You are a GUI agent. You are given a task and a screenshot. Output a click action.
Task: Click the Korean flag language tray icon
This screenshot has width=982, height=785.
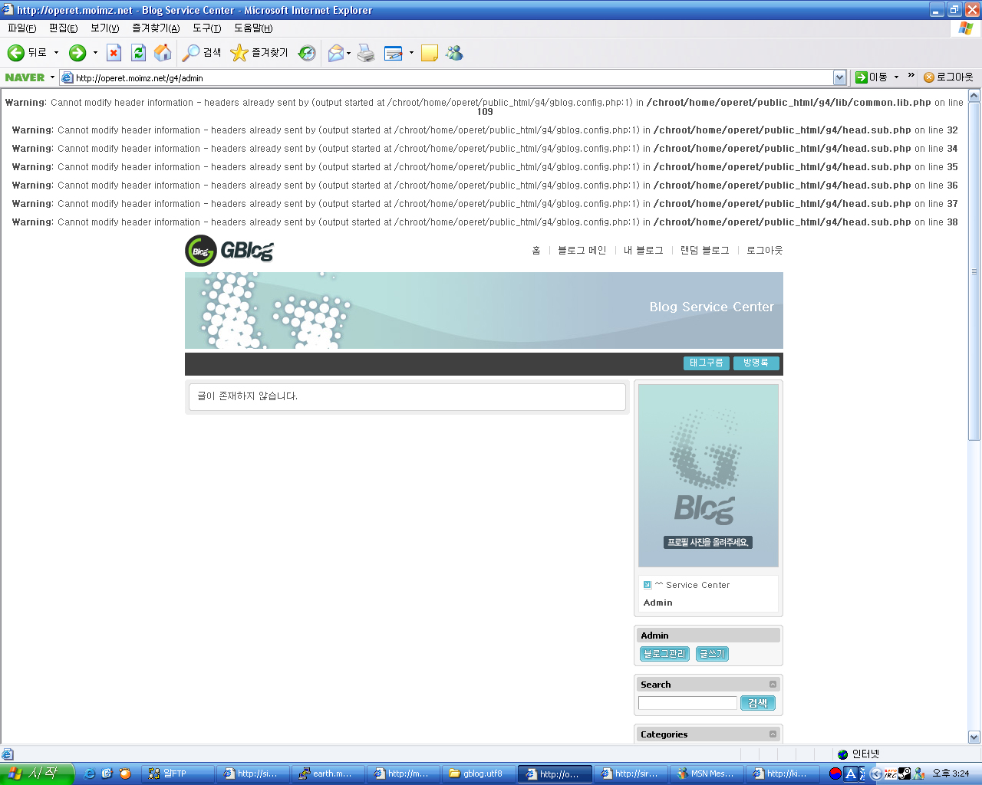(835, 774)
